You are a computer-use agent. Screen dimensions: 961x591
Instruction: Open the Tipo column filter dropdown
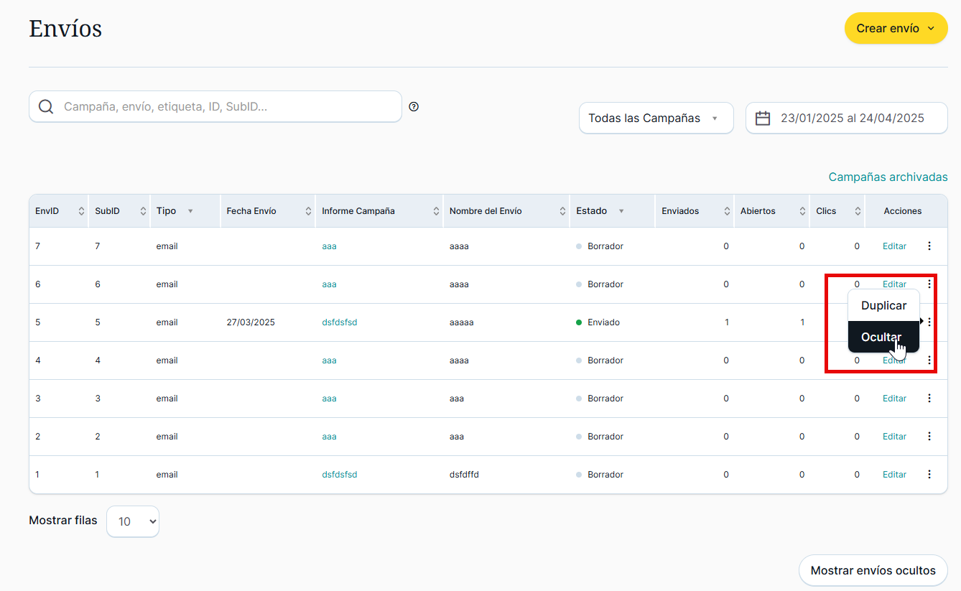coord(190,211)
